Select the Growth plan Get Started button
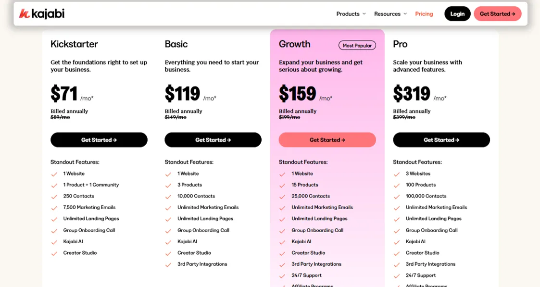 (327, 140)
